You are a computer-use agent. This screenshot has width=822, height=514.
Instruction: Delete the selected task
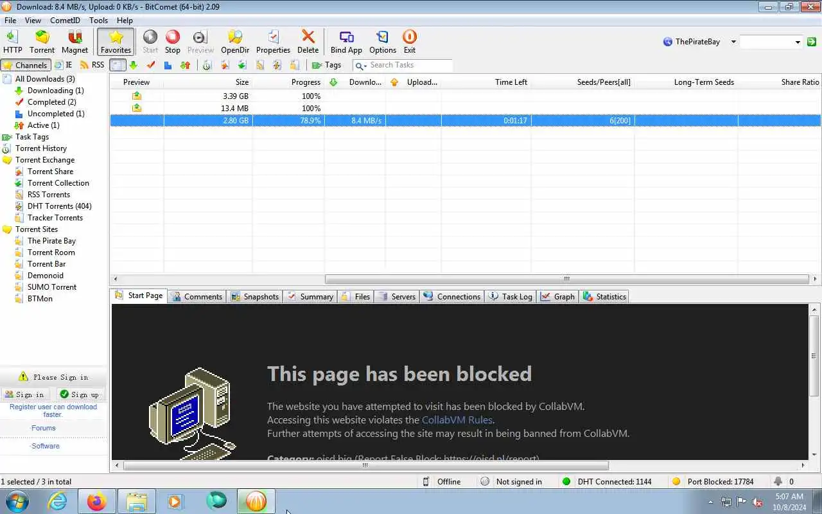tap(308, 42)
